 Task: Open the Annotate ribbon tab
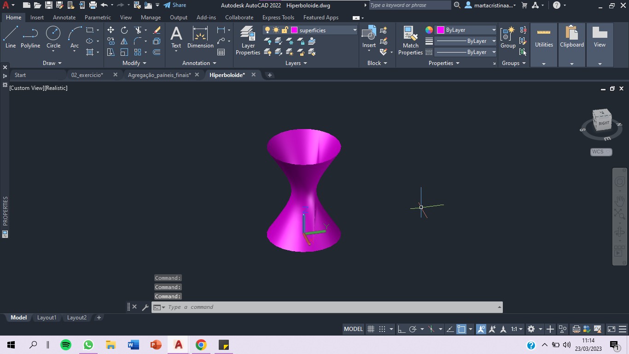(64, 18)
